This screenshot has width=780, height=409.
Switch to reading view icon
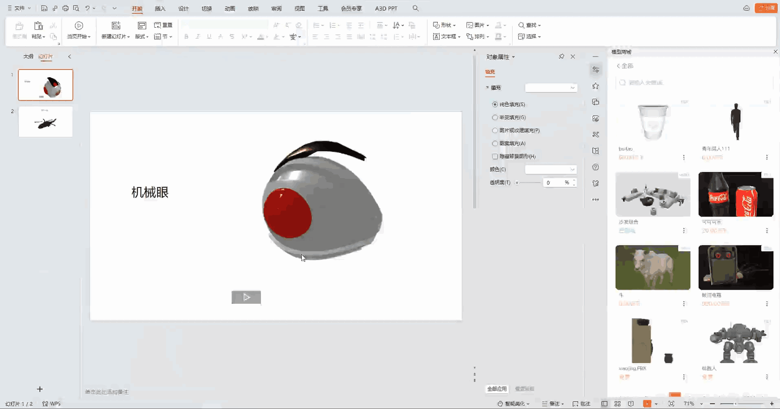[x=631, y=404]
